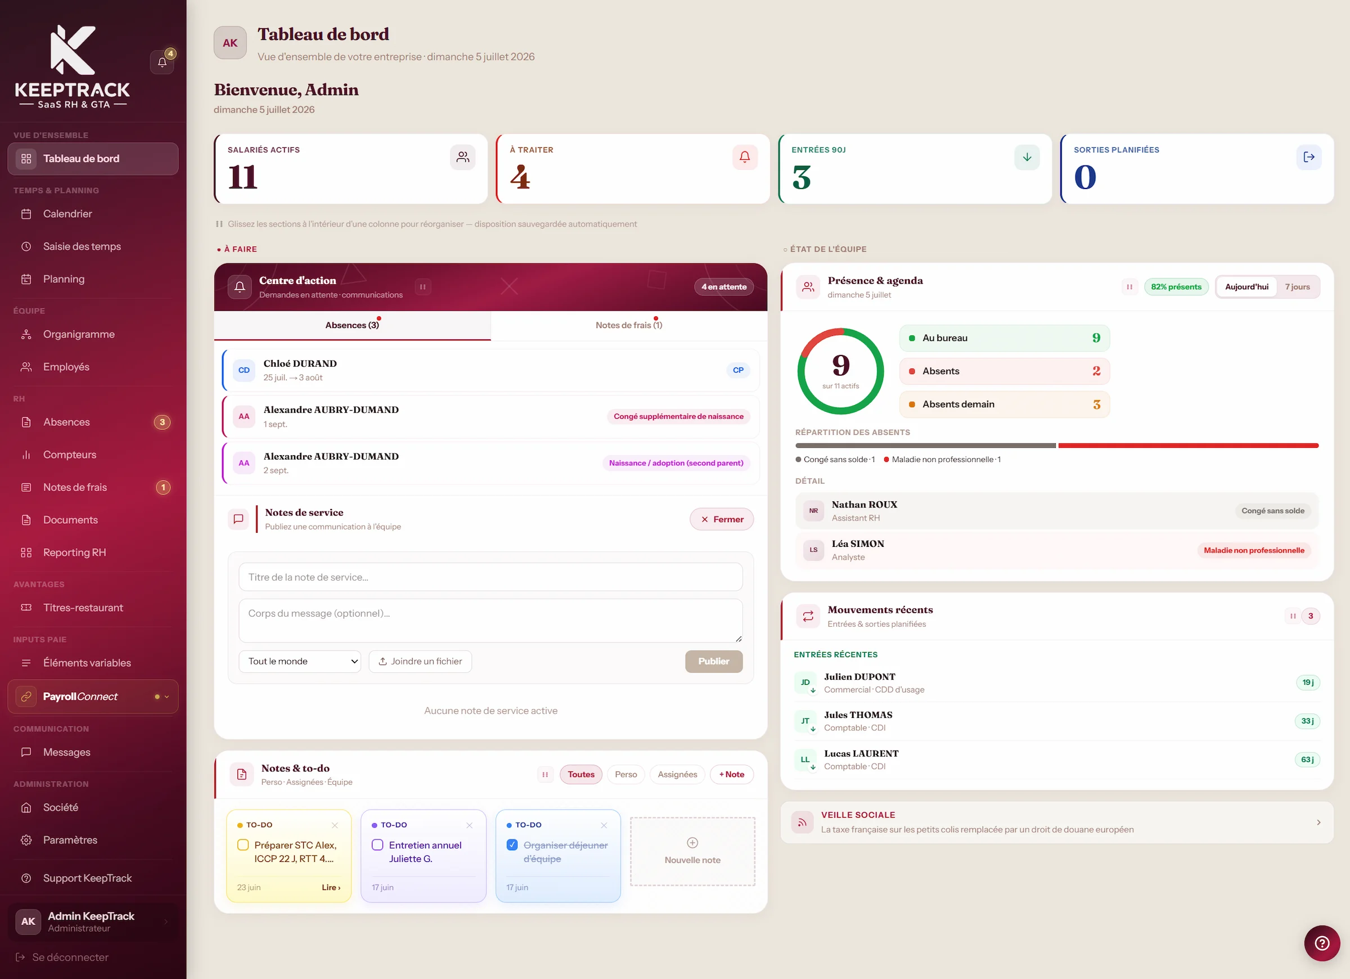Screen dimensions: 1350x979
Task: Open the Tout le monde audience dropdown
Action: (x=300, y=662)
